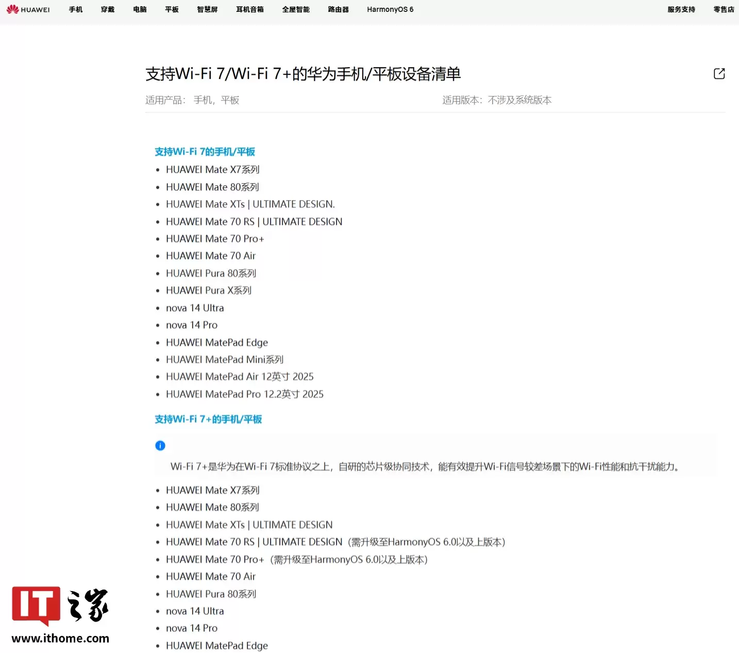739x653 pixels.
Task: Open the 电脑 category
Action: coord(139,9)
